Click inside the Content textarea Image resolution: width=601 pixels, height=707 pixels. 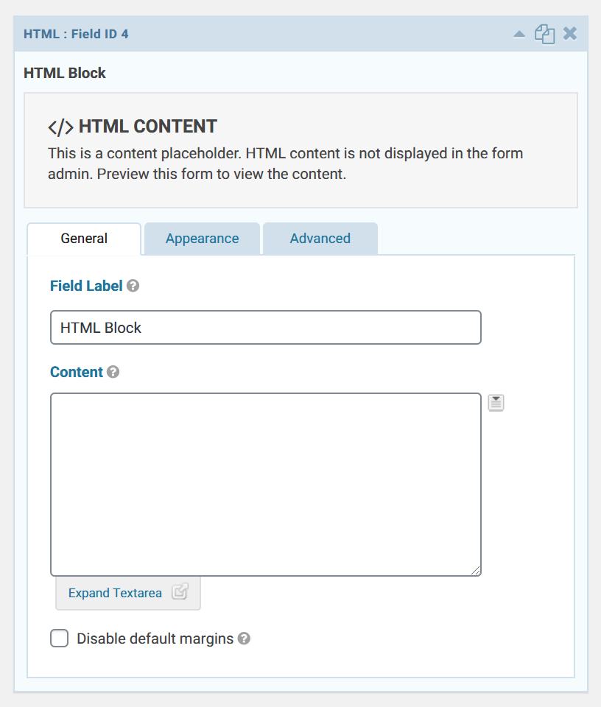pos(266,485)
